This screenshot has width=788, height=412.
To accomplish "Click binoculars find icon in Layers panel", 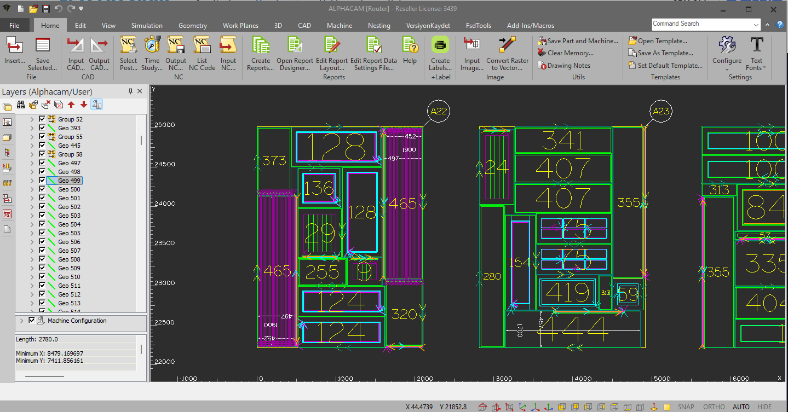I will [x=20, y=105].
